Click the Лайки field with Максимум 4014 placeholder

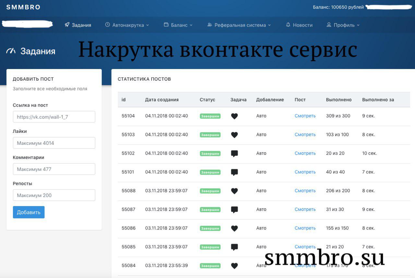click(x=54, y=143)
